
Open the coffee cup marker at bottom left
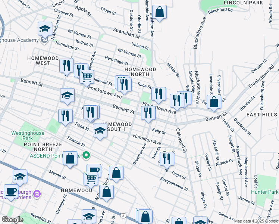[x=11, y=191]
